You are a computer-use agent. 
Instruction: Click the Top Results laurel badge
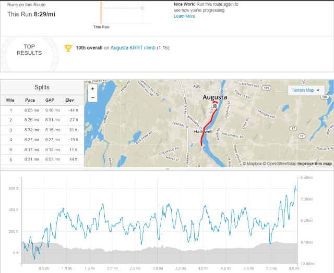tap(29, 49)
